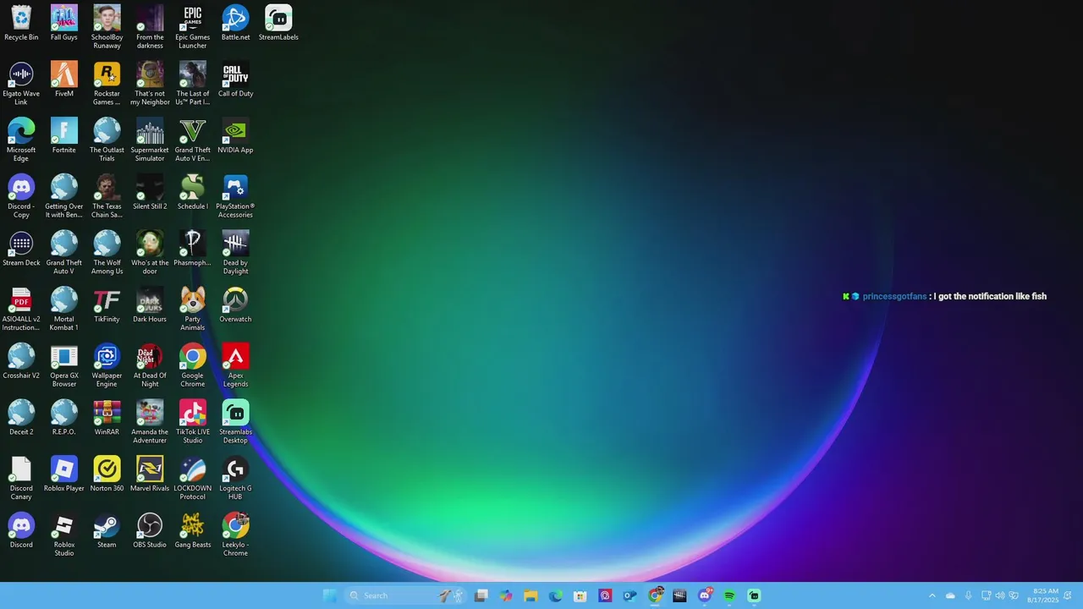This screenshot has height=609, width=1083.
Task: Select the Elgato Wave Link icon
Action: [x=21, y=84]
